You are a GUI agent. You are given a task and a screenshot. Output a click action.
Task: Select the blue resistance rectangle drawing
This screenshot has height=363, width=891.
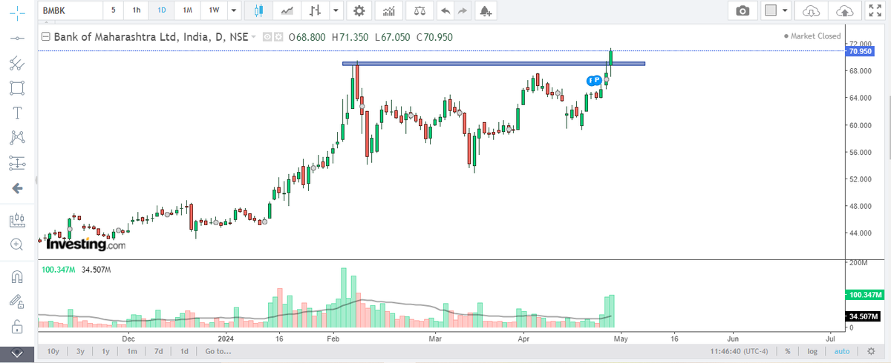tap(494, 64)
